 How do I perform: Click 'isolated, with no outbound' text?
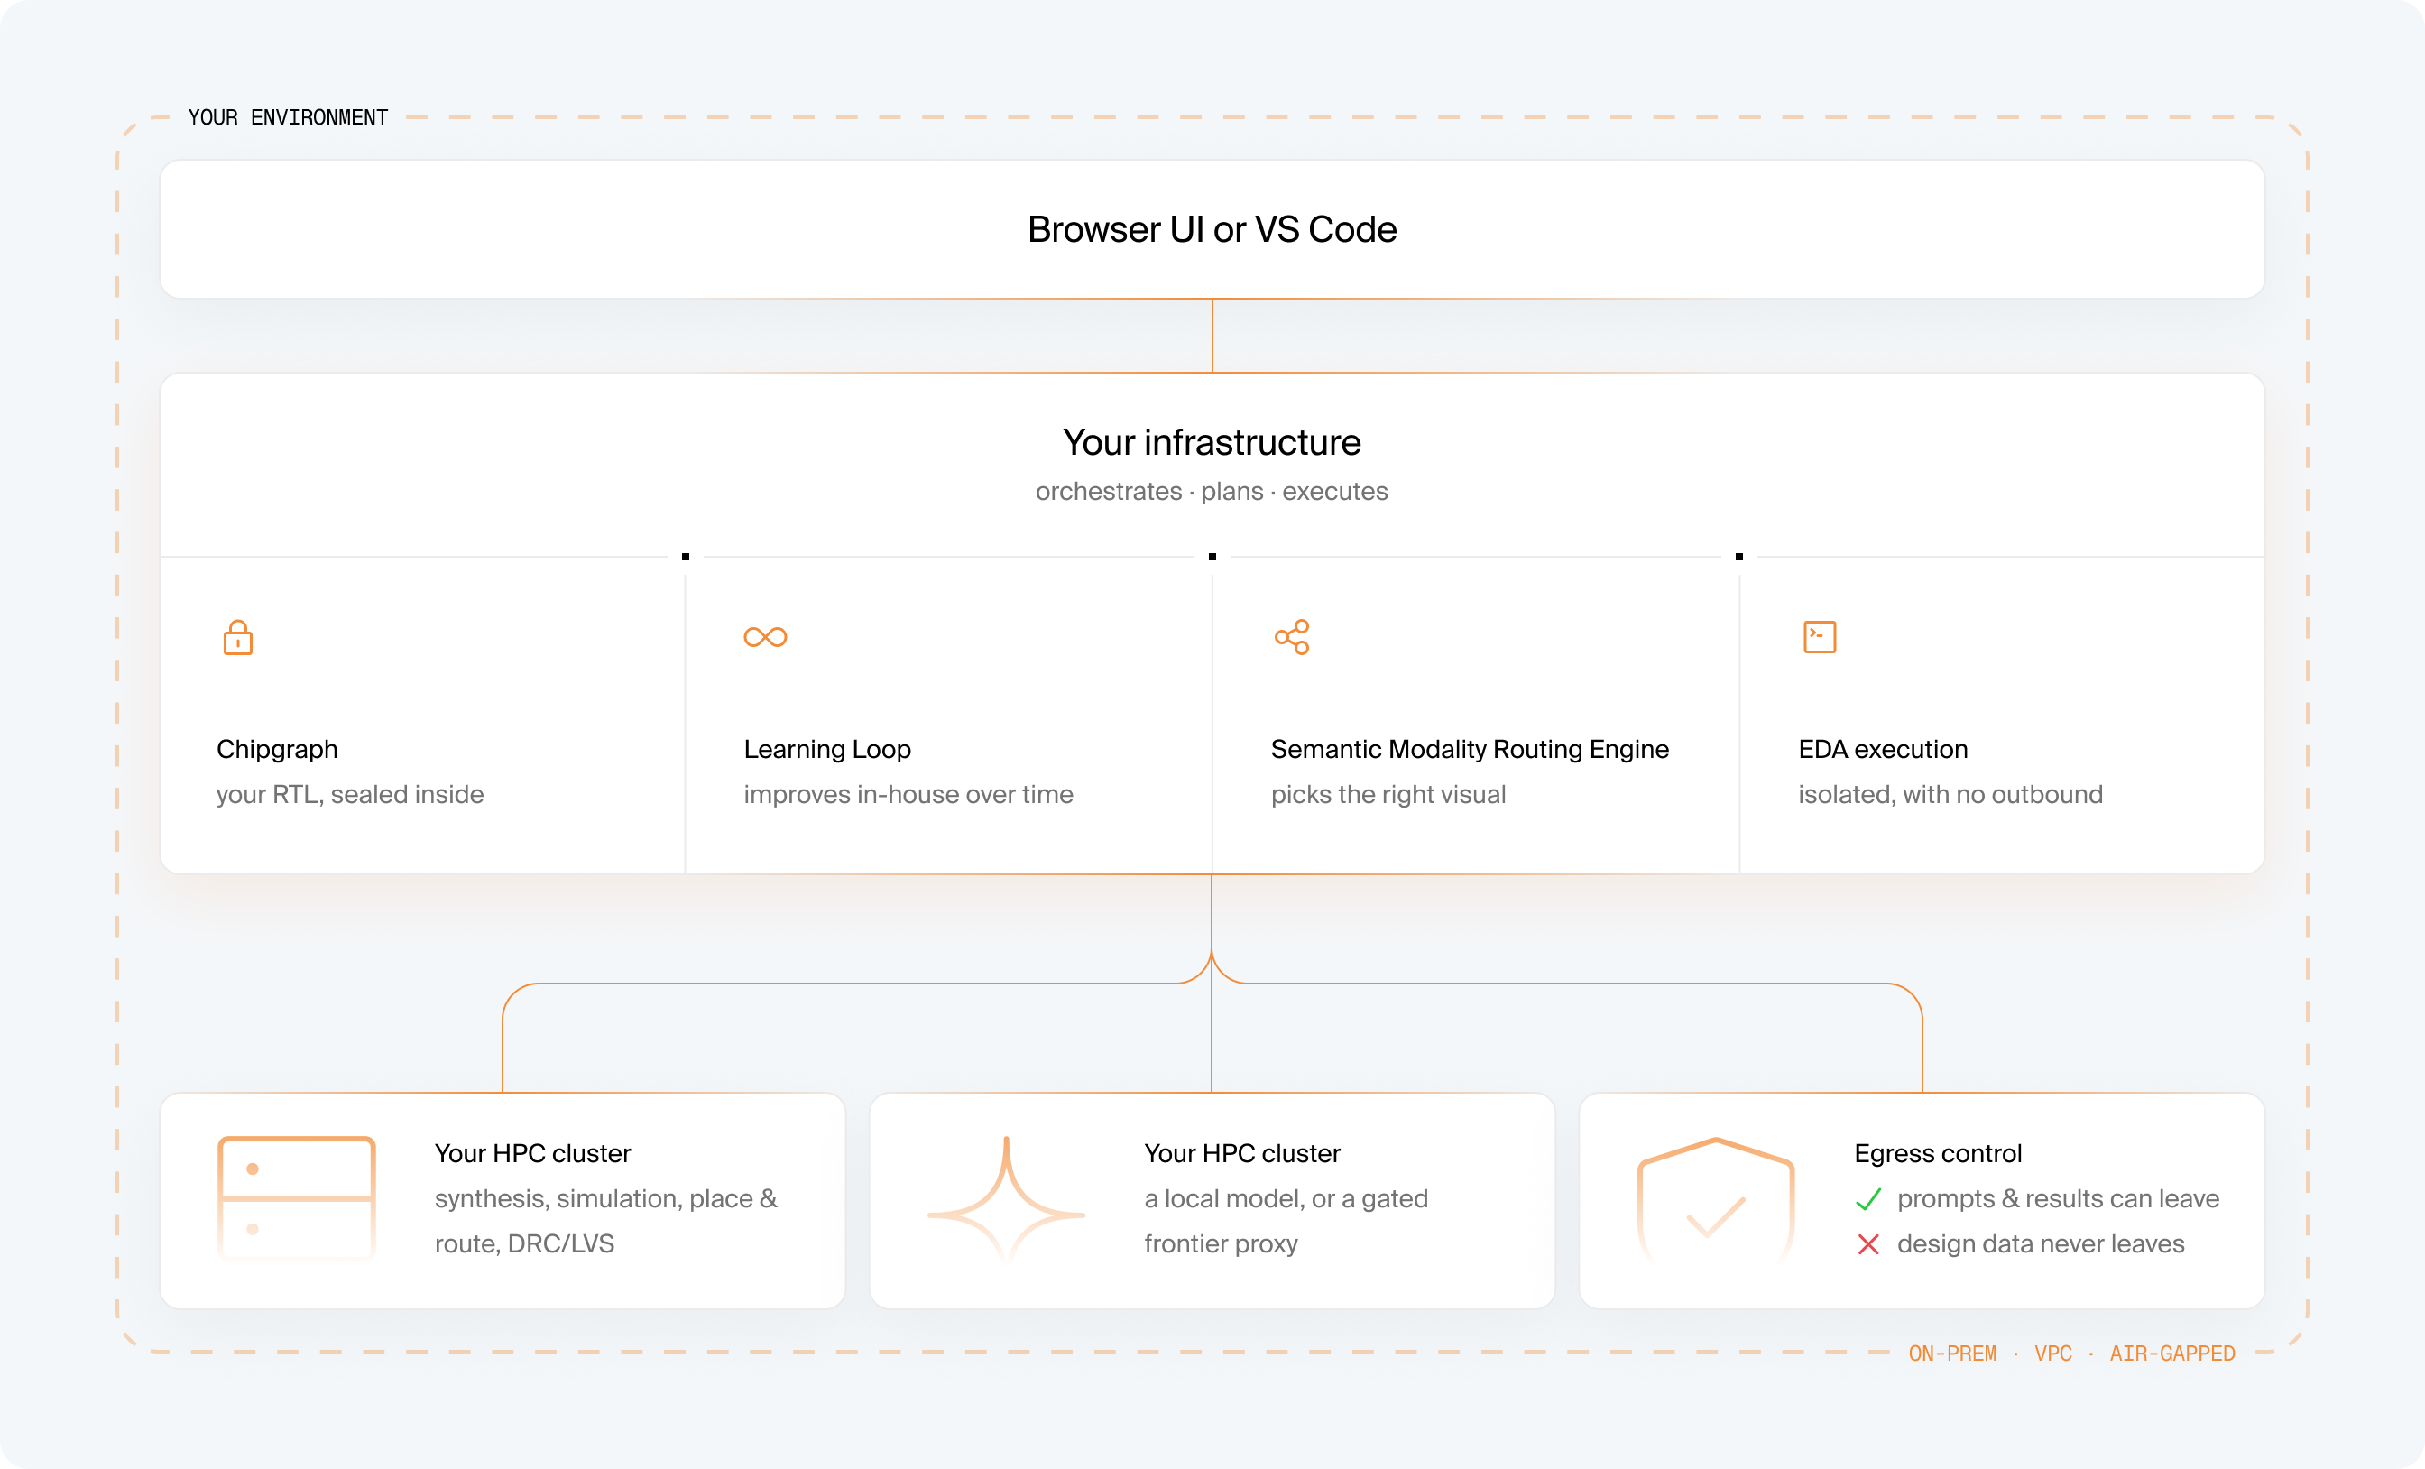[1950, 795]
